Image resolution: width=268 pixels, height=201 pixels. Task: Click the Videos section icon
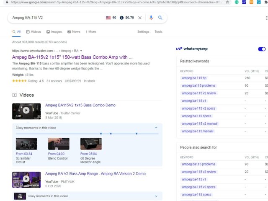pyautogui.click(x=15, y=95)
